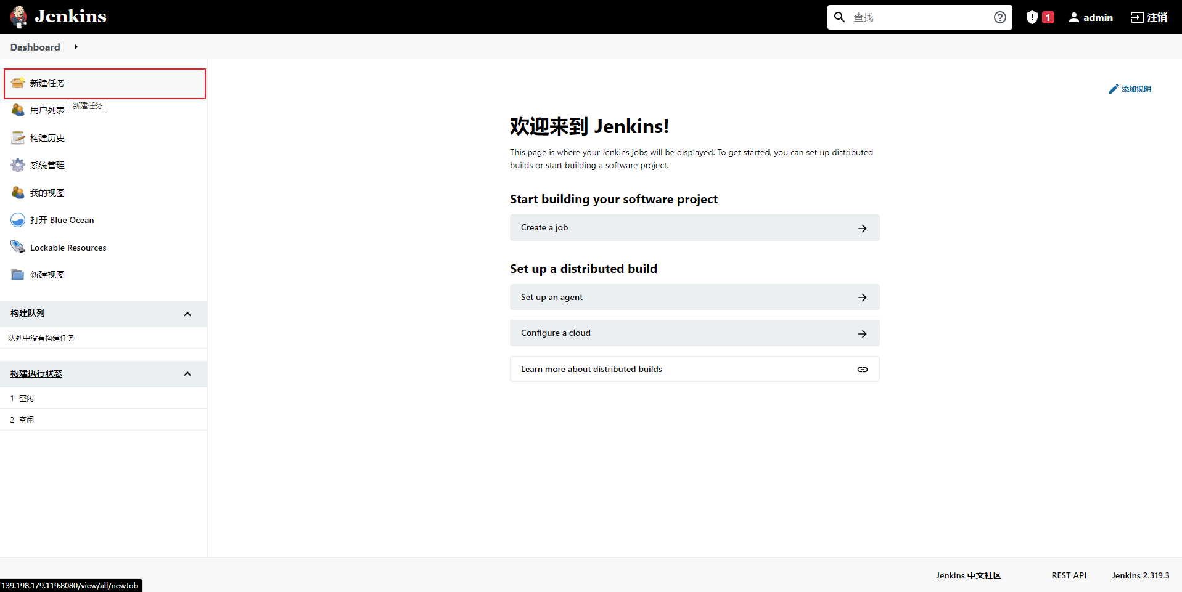Open the 构建执行状态 heading link
This screenshot has height=592, width=1182.
click(x=36, y=374)
